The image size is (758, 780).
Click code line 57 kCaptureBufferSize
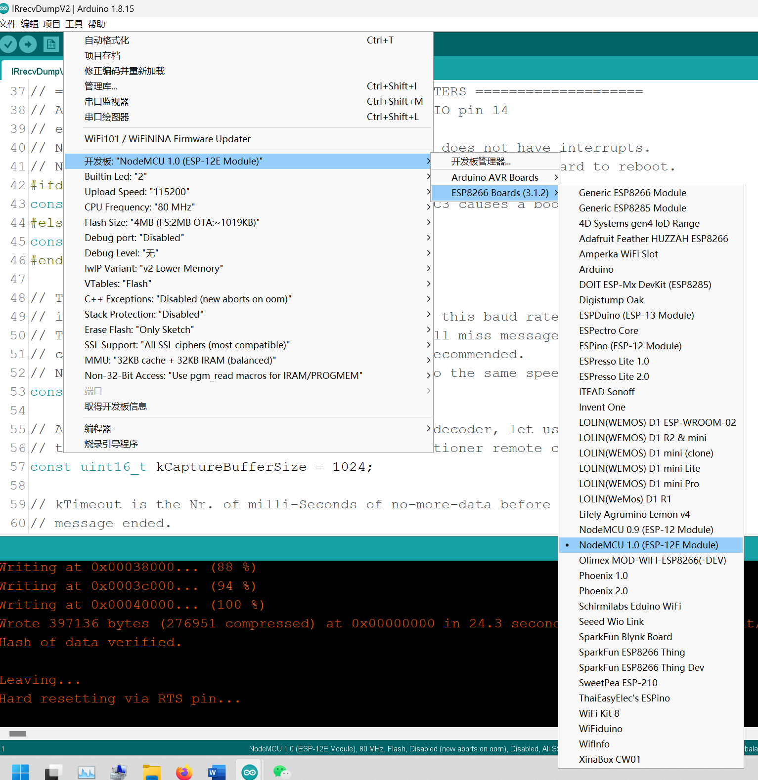[201, 467]
